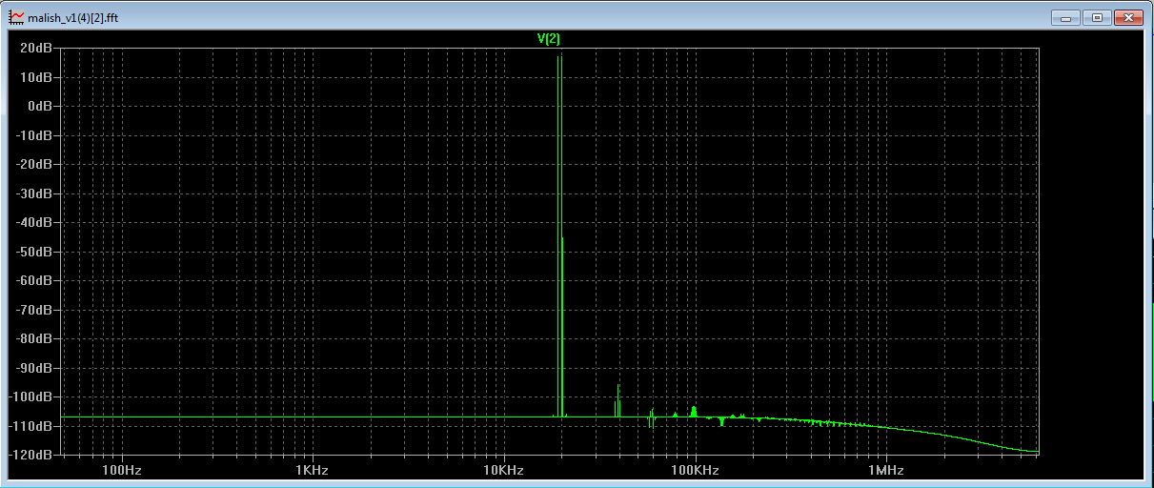Click the V(2) trace label

click(549, 38)
